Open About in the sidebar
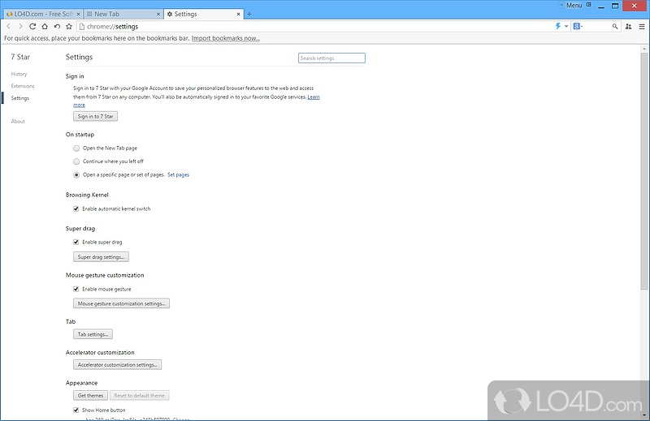650x421 pixels. (18, 122)
